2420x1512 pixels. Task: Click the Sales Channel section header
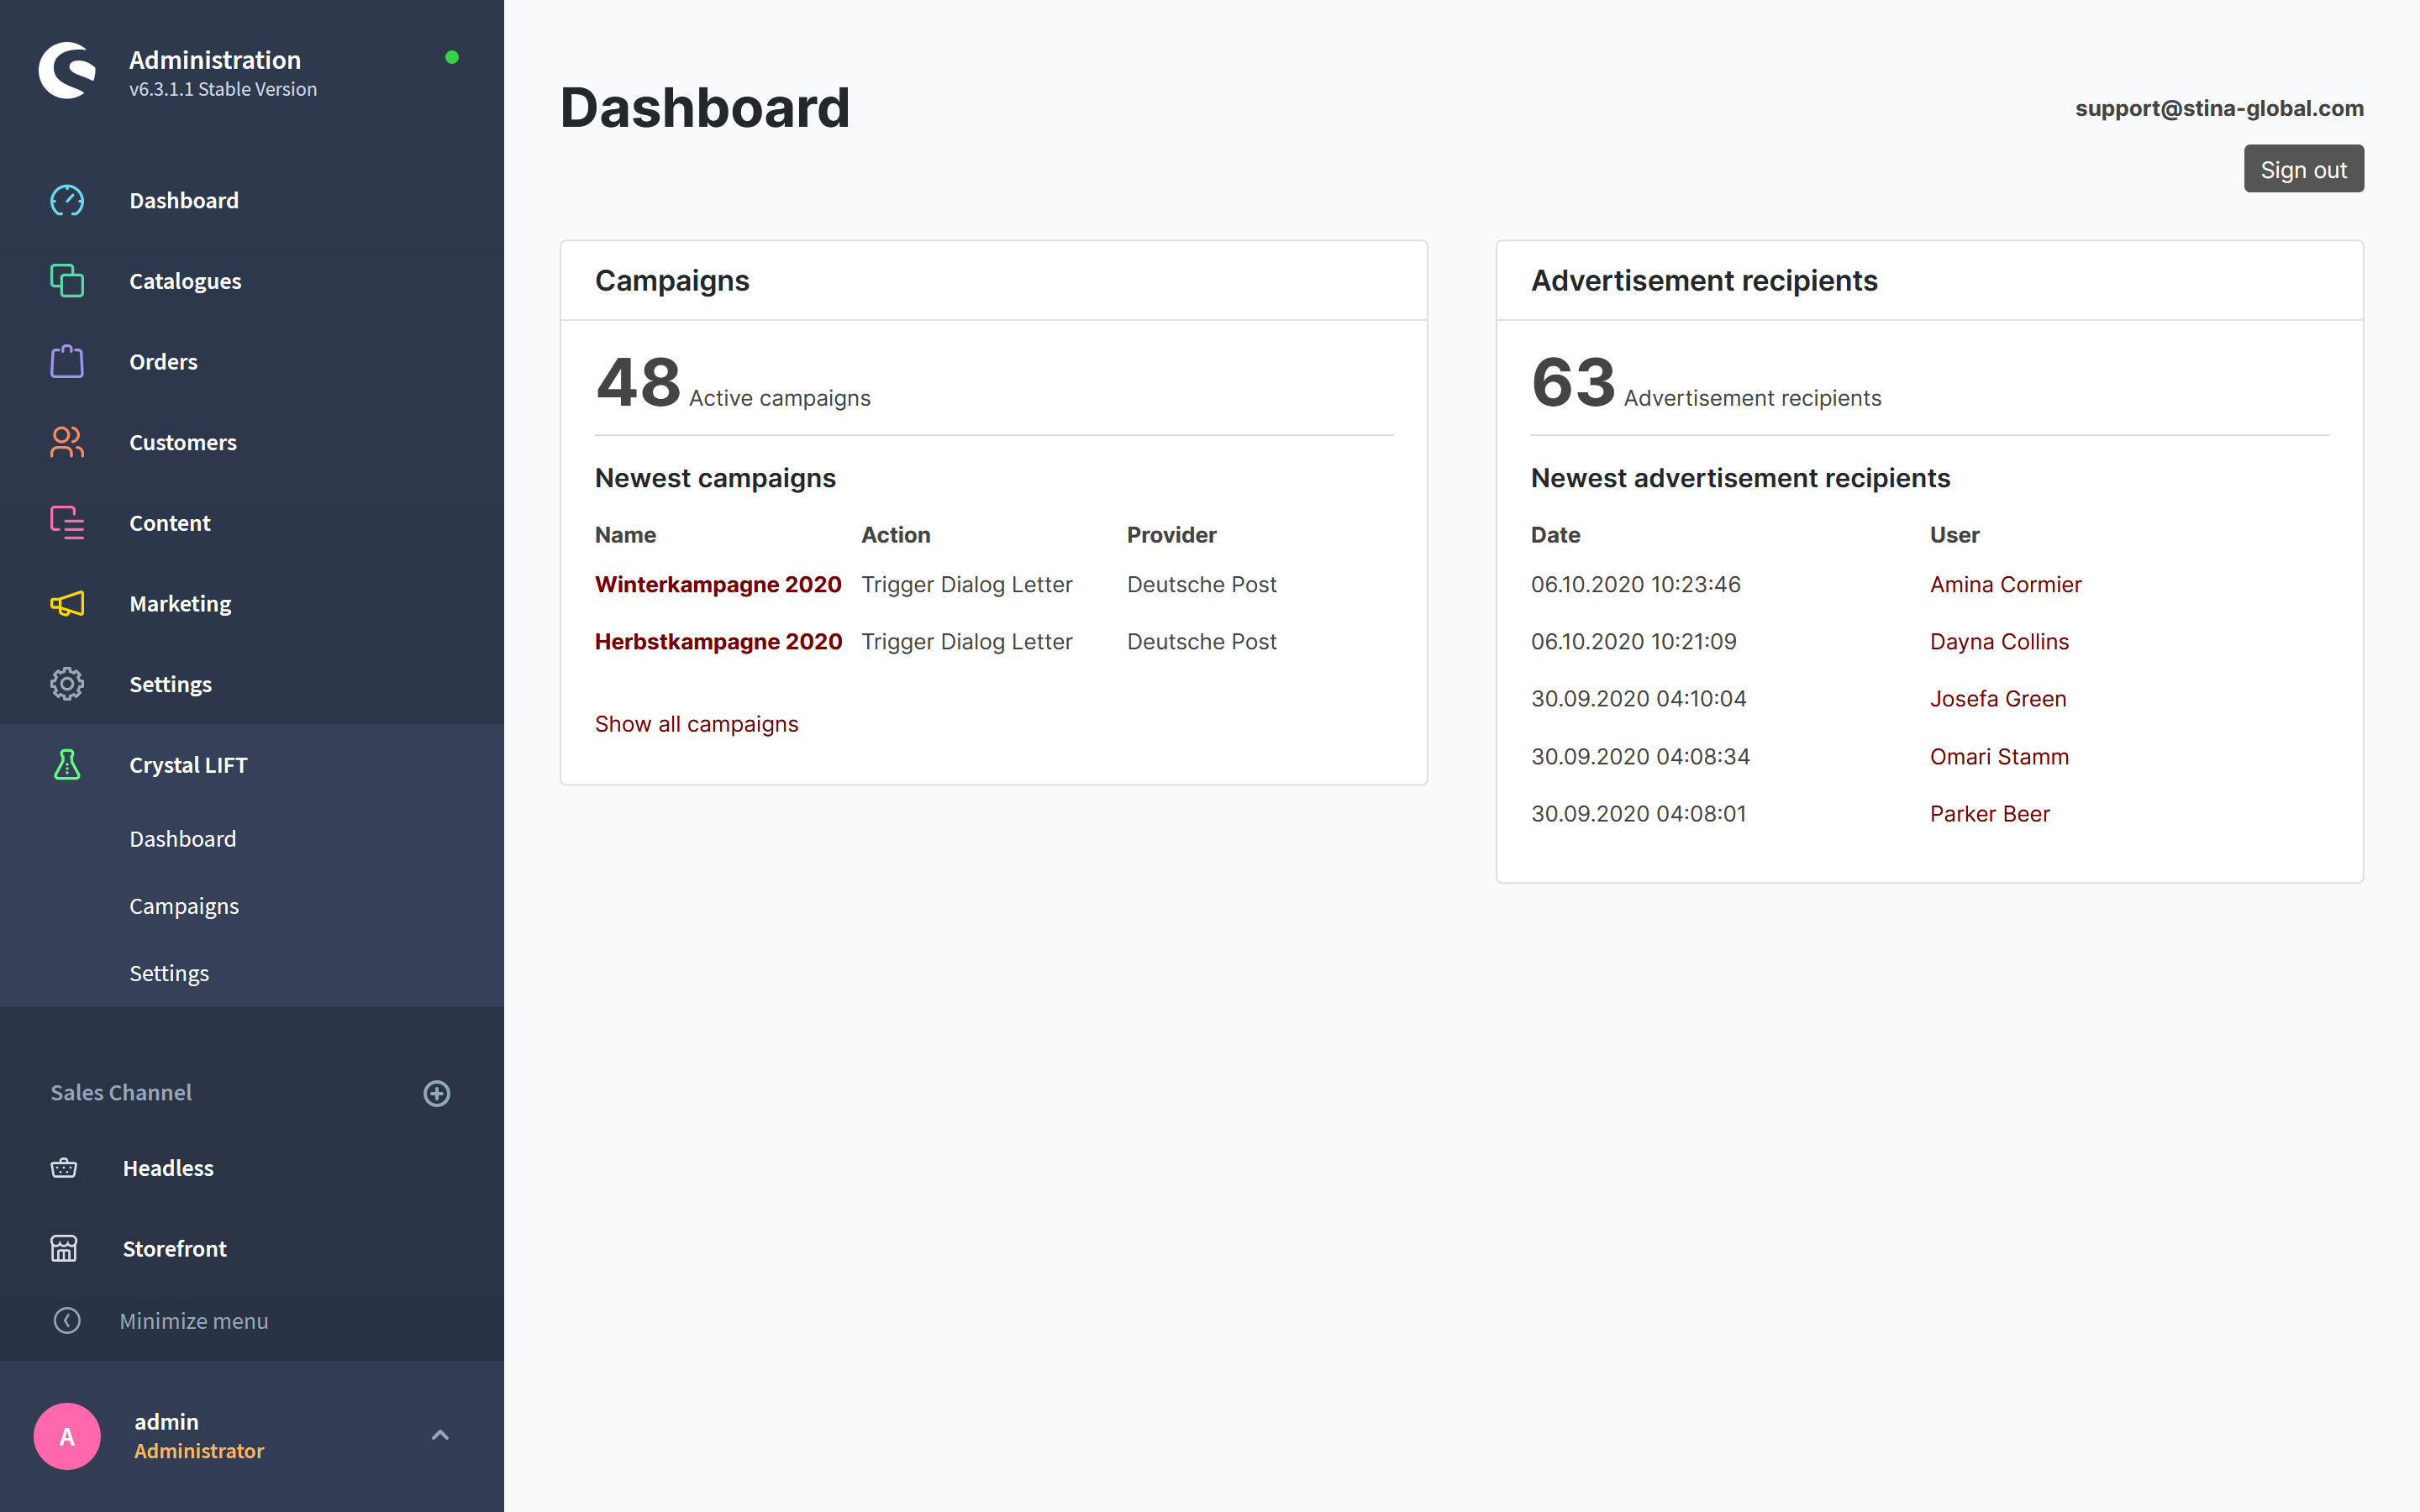click(121, 1092)
